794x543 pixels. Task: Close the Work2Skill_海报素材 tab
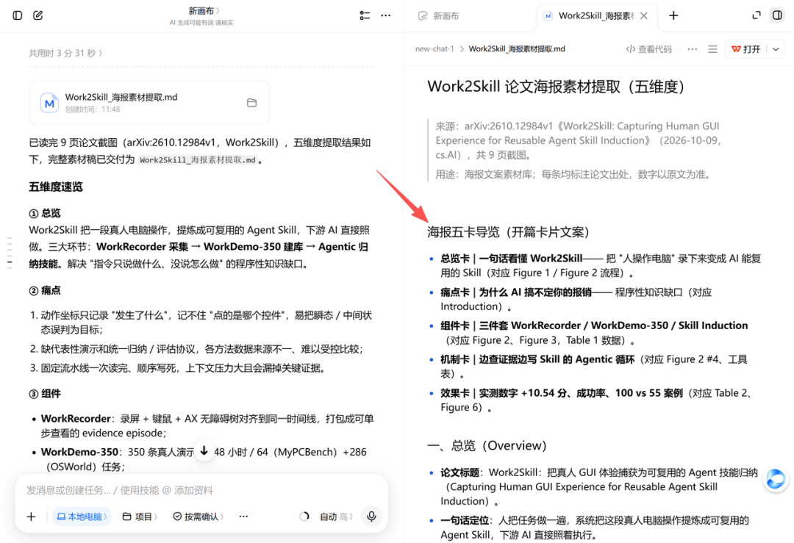pos(643,15)
